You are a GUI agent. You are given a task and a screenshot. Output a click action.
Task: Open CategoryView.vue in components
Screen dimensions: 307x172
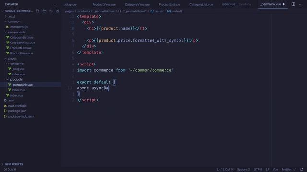click(x=23, y=43)
